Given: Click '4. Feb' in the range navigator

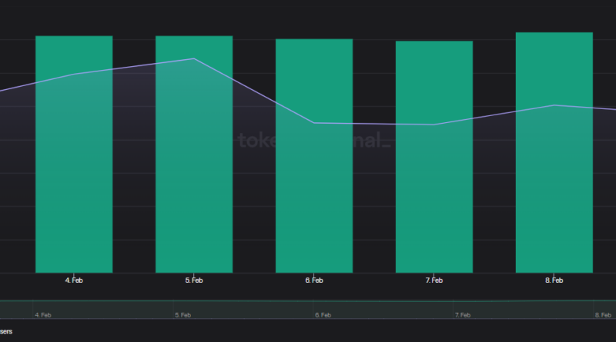Looking at the screenshot, I should (44, 315).
